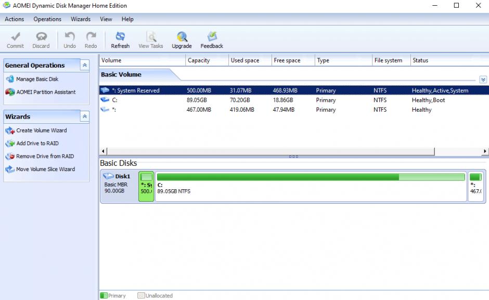489x300 pixels.
Task: Click the Unallocated legend swatch
Action: (x=141, y=295)
